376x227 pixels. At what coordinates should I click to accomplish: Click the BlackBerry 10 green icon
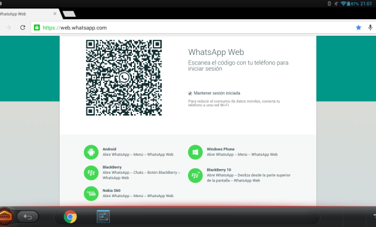coord(195,176)
